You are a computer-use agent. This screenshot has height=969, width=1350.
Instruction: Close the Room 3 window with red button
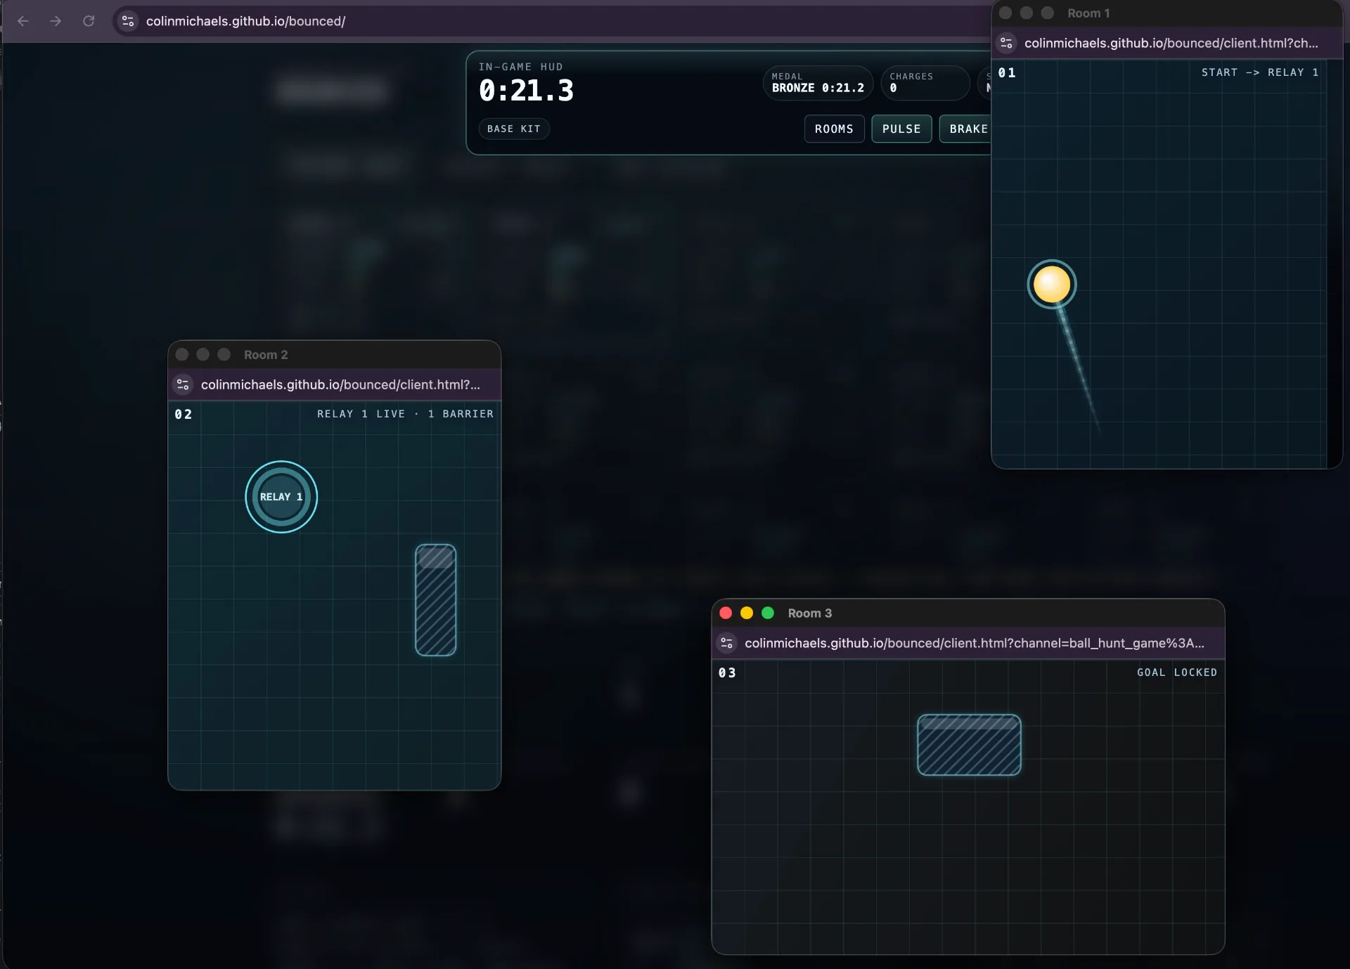(x=726, y=613)
